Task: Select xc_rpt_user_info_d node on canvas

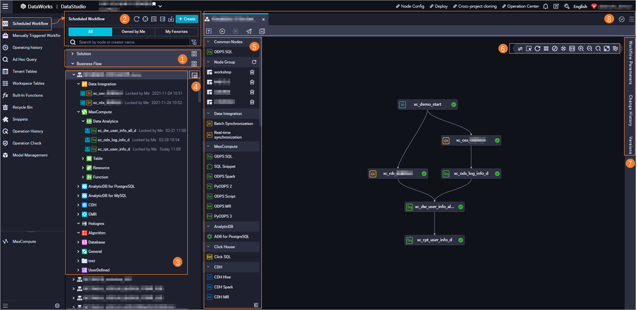Action: click(x=435, y=240)
